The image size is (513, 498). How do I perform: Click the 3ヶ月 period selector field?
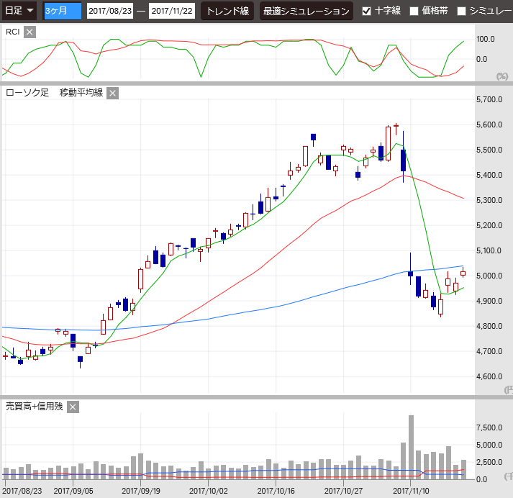click(63, 11)
